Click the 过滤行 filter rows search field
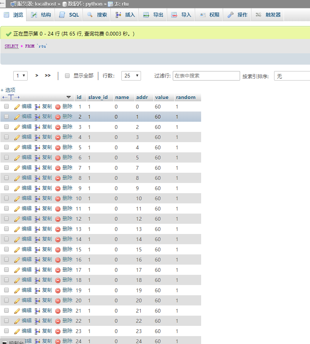The width and height of the screenshot is (310, 344). (206, 76)
